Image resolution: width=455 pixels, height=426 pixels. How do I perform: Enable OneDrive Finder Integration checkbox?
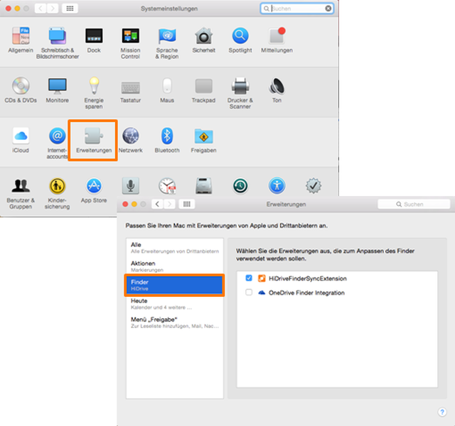tap(249, 292)
